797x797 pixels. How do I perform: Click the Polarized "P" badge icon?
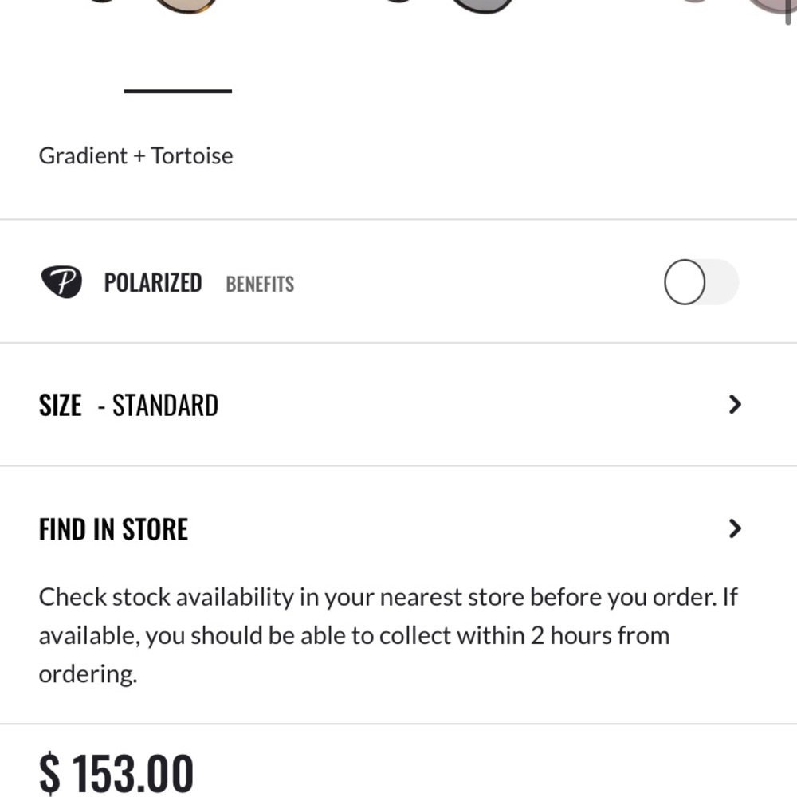61,282
